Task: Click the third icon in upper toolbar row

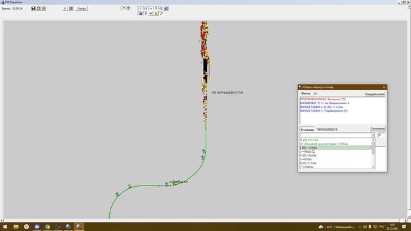Action: 151,8
